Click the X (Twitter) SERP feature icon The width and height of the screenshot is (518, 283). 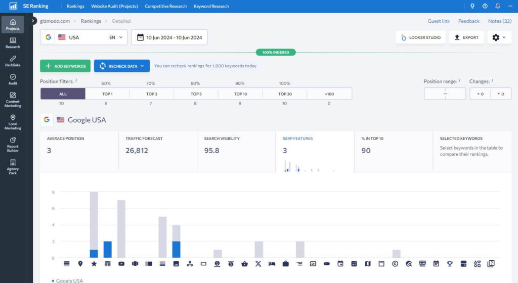[258, 263]
